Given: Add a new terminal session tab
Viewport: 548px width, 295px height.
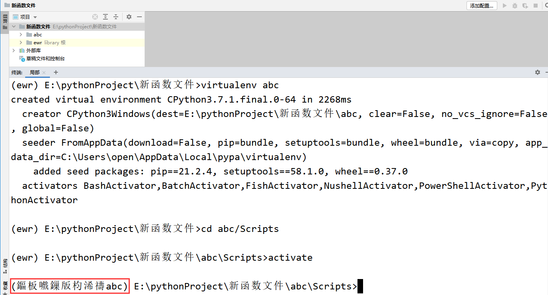Looking at the screenshot, I should coord(56,72).
